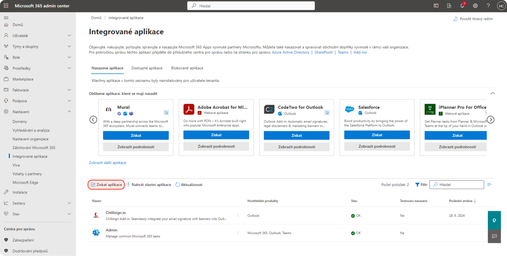Image resolution: width=507 pixels, height=256 pixels.
Task: Open Zabezpečení admin center
Action: 23,240
